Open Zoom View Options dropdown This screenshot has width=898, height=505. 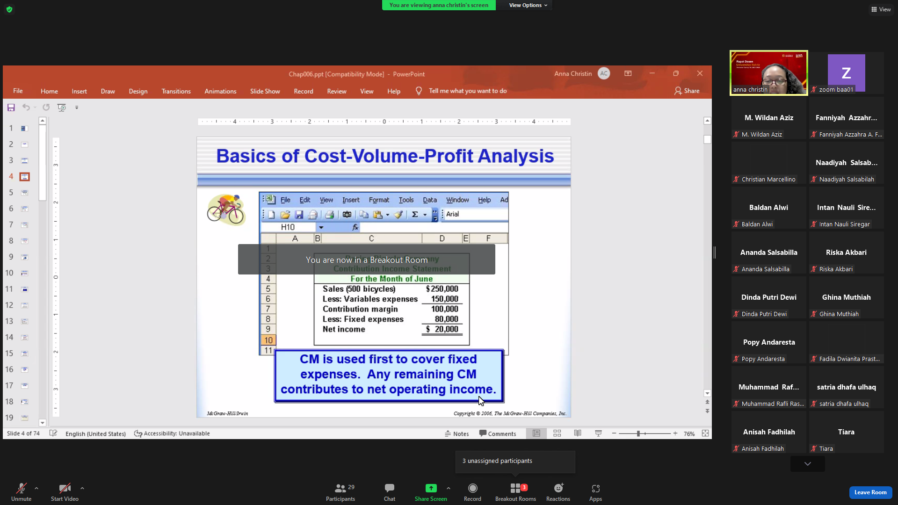(x=528, y=5)
